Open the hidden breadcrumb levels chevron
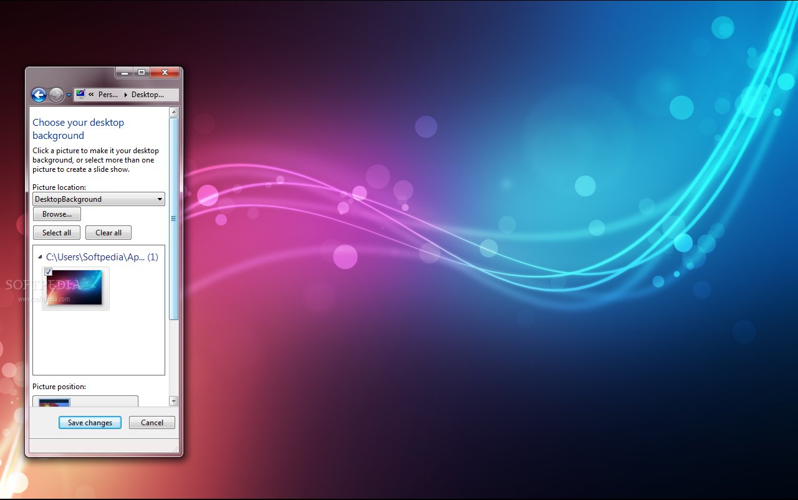 tap(92, 95)
